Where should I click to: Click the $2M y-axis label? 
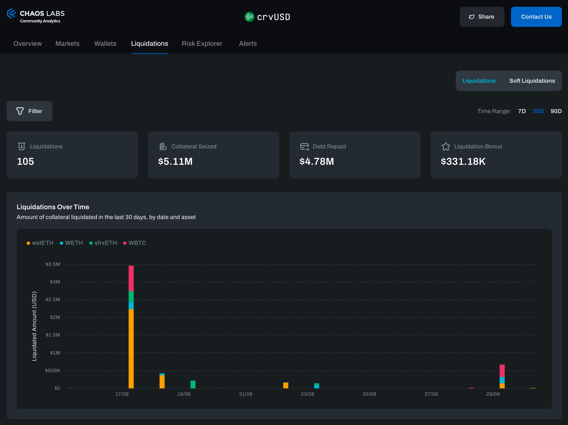click(55, 317)
